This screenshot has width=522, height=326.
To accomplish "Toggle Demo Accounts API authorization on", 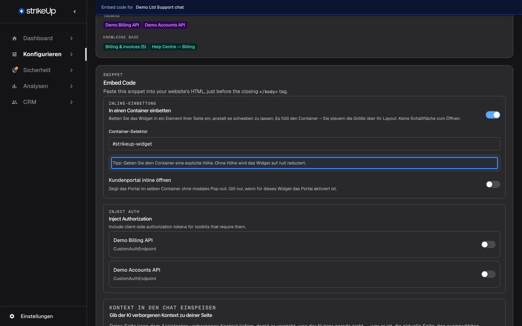I will (x=488, y=274).
